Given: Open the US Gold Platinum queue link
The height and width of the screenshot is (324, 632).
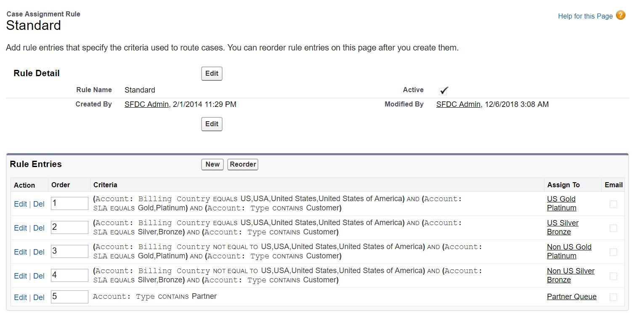Looking at the screenshot, I should point(562,204).
